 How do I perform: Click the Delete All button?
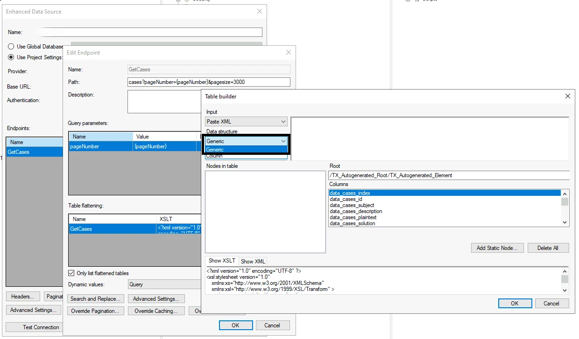pos(548,248)
